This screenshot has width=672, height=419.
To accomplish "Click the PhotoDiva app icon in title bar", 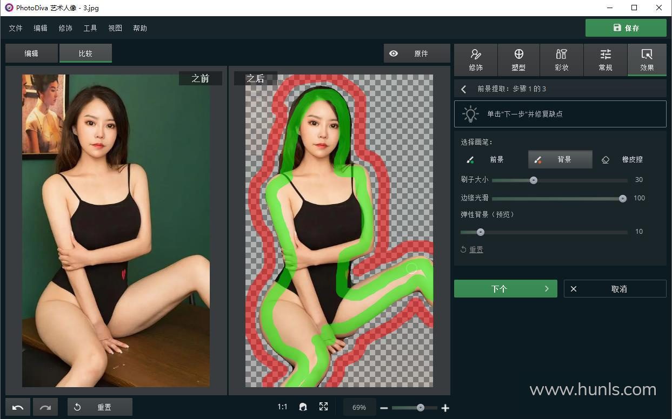I will [9, 8].
